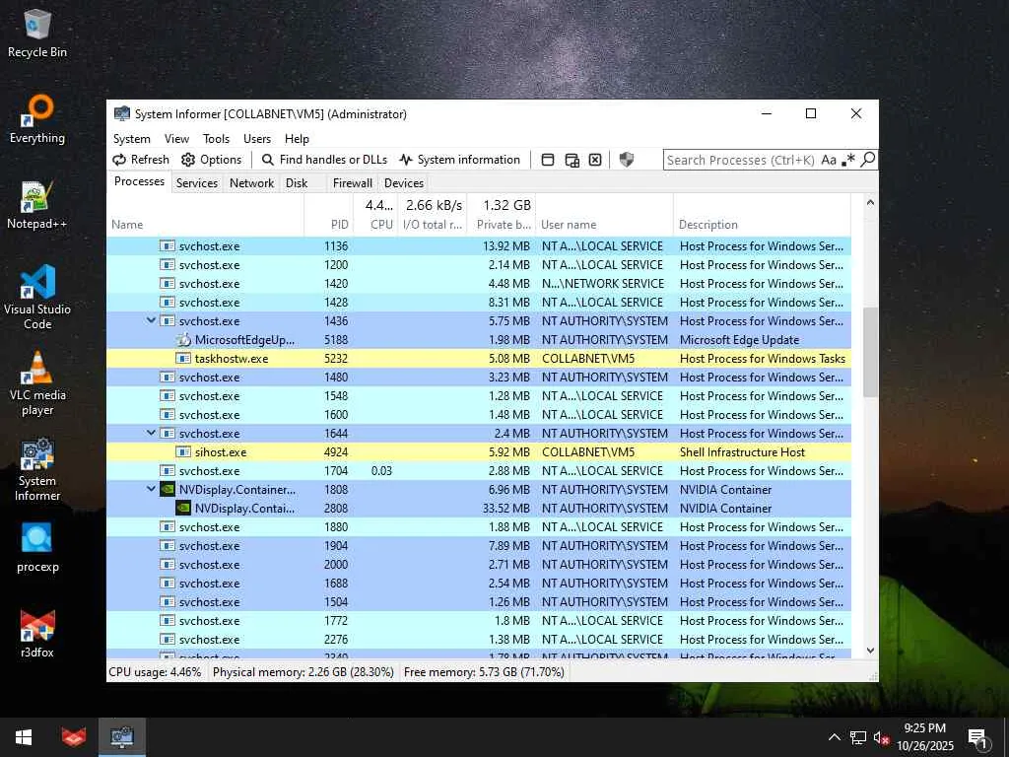Select Find window and kill icon
Viewport: 1009px width, 757px height.
(x=595, y=160)
